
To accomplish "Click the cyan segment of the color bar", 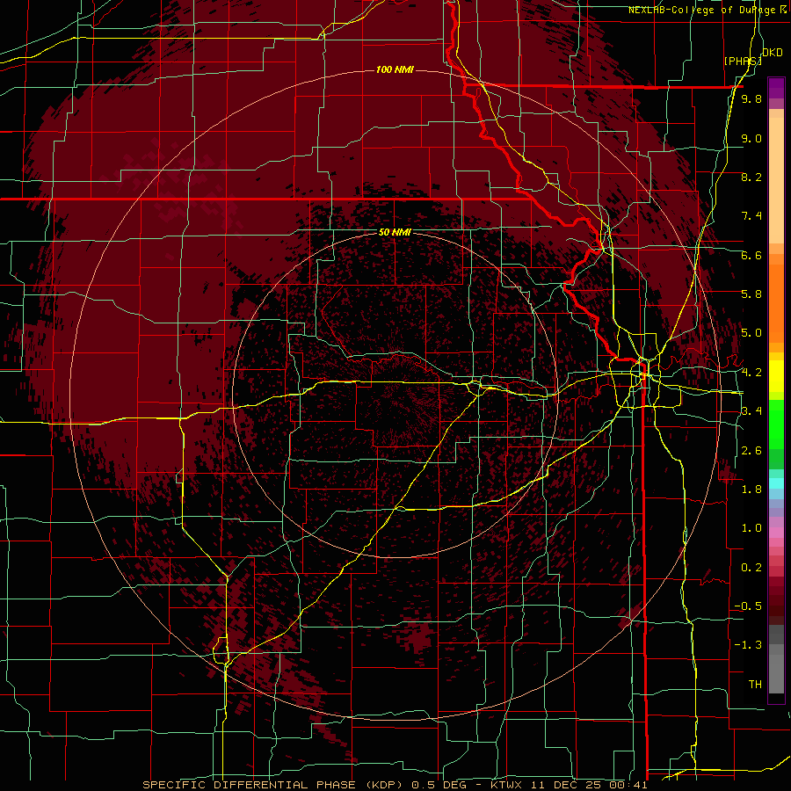I will point(776,483).
